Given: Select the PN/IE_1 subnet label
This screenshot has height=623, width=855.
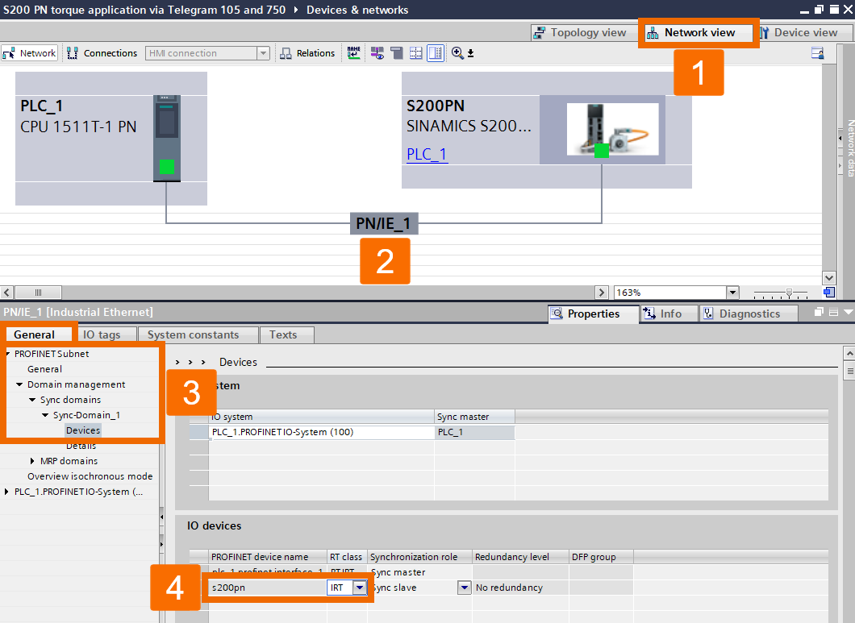Looking at the screenshot, I should click(384, 223).
